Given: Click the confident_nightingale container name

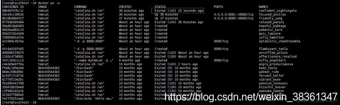Looking at the screenshot, I should (x=278, y=11).
